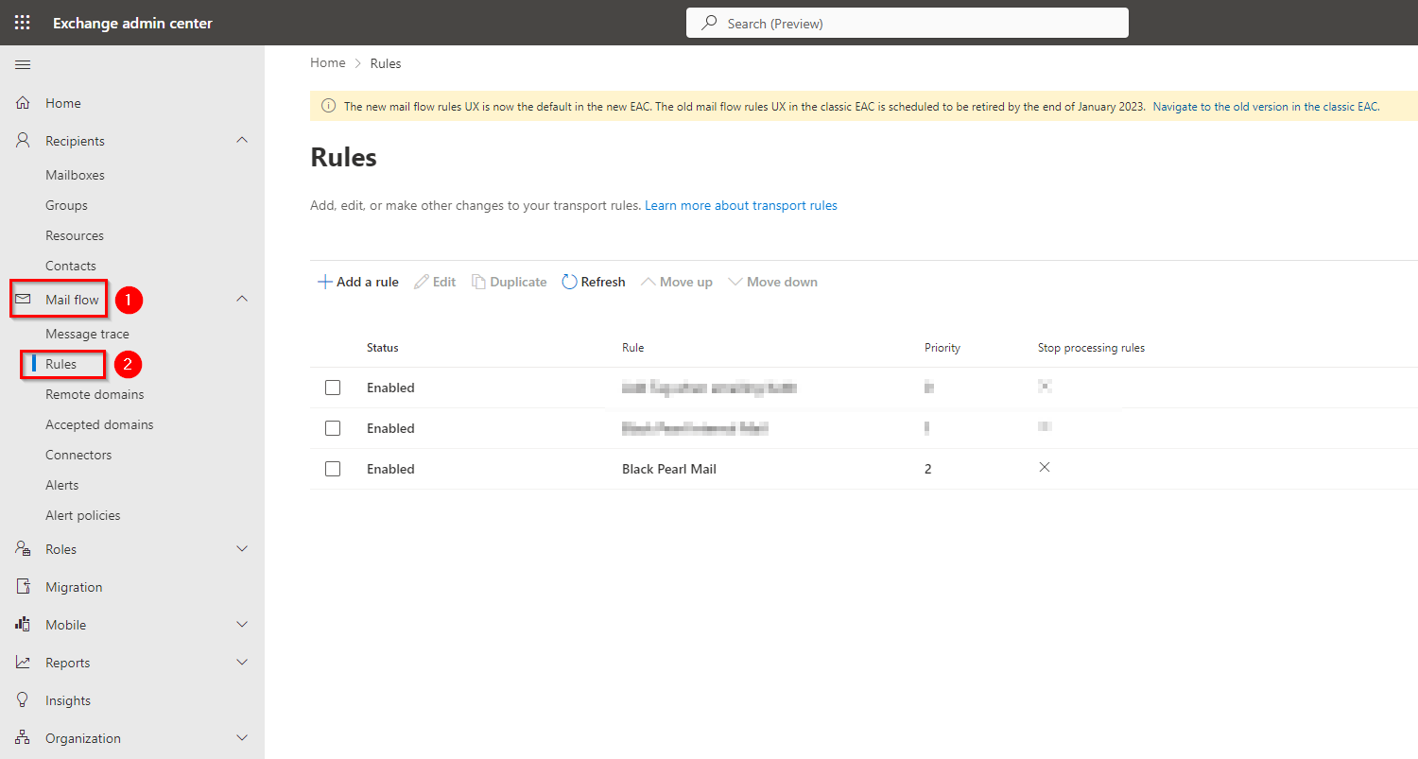Click the Reports chart icon in sidebar
The image size is (1418, 759).
click(x=24, y=663)
